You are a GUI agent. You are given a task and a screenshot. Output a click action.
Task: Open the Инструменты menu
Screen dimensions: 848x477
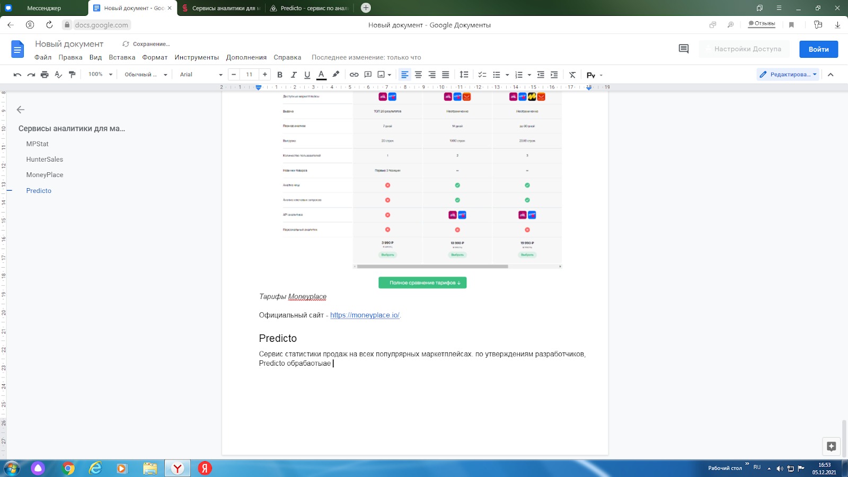point(197,57)
